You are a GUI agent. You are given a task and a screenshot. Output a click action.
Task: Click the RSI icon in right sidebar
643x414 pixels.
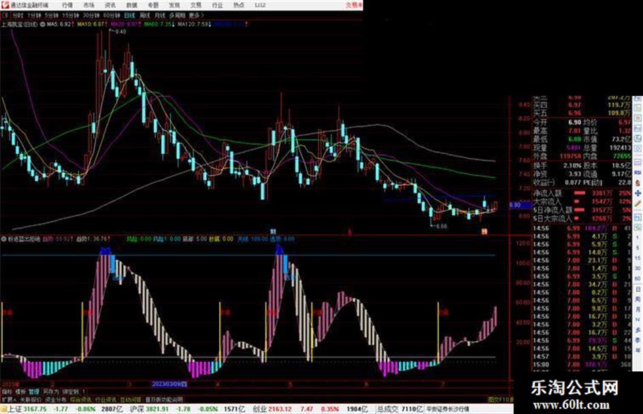[638, 172]
